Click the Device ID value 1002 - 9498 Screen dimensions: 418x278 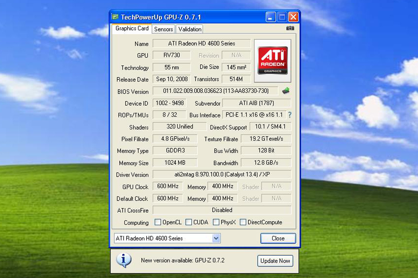click(170, 103)
